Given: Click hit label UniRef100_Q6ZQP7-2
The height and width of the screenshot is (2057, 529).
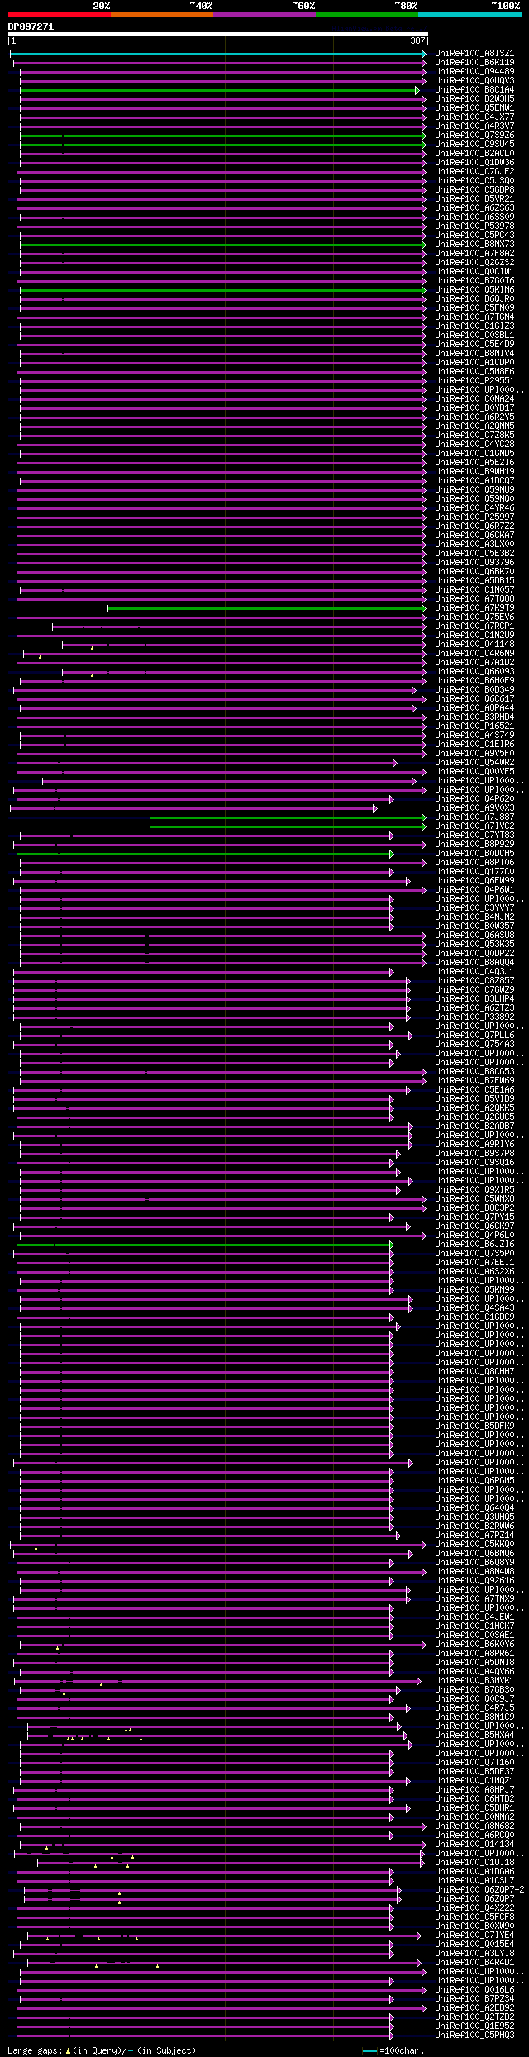Looking at the screenshot, I should pos(479,1890).
